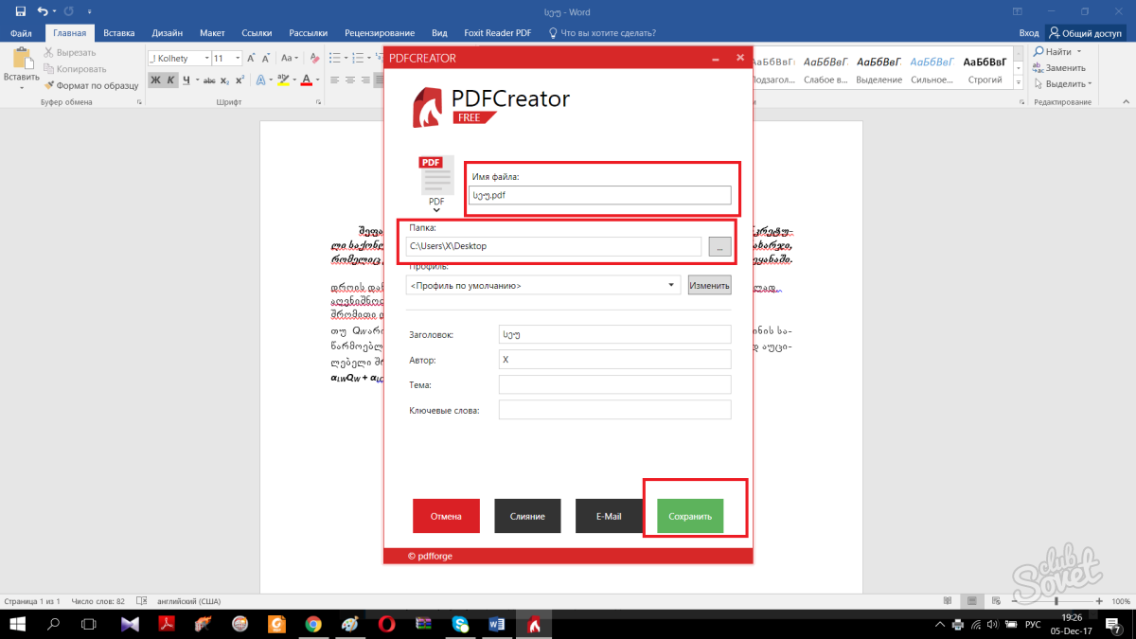Open the Вставить paste options arrow

(x=21, y=87)
